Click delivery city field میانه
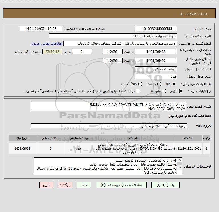Screen dimensions: 219x212 click(156, 76)
